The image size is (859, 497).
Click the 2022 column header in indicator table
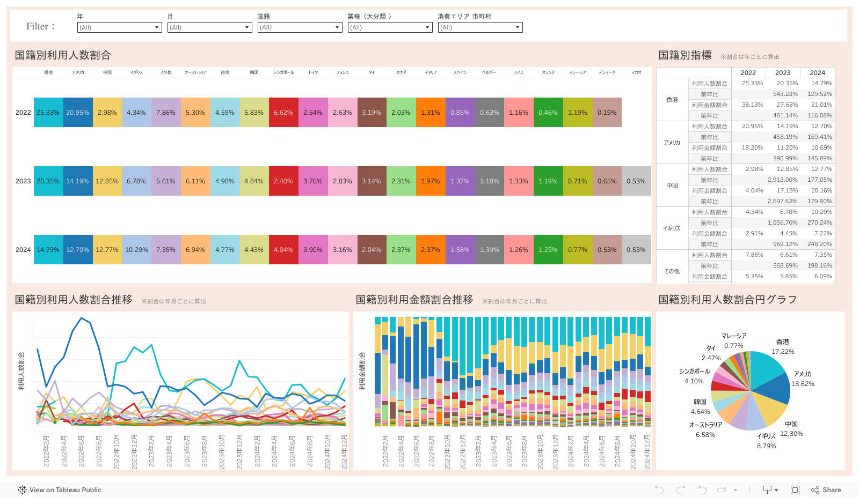click(x=748, y=73)
